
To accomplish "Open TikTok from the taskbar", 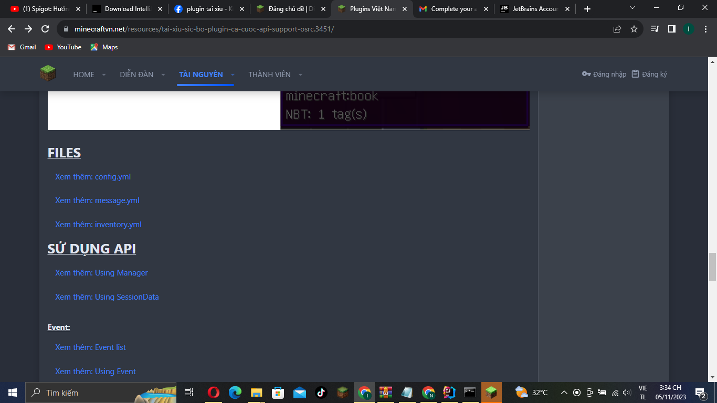I will pyautogui.click(x=321, y=393).
